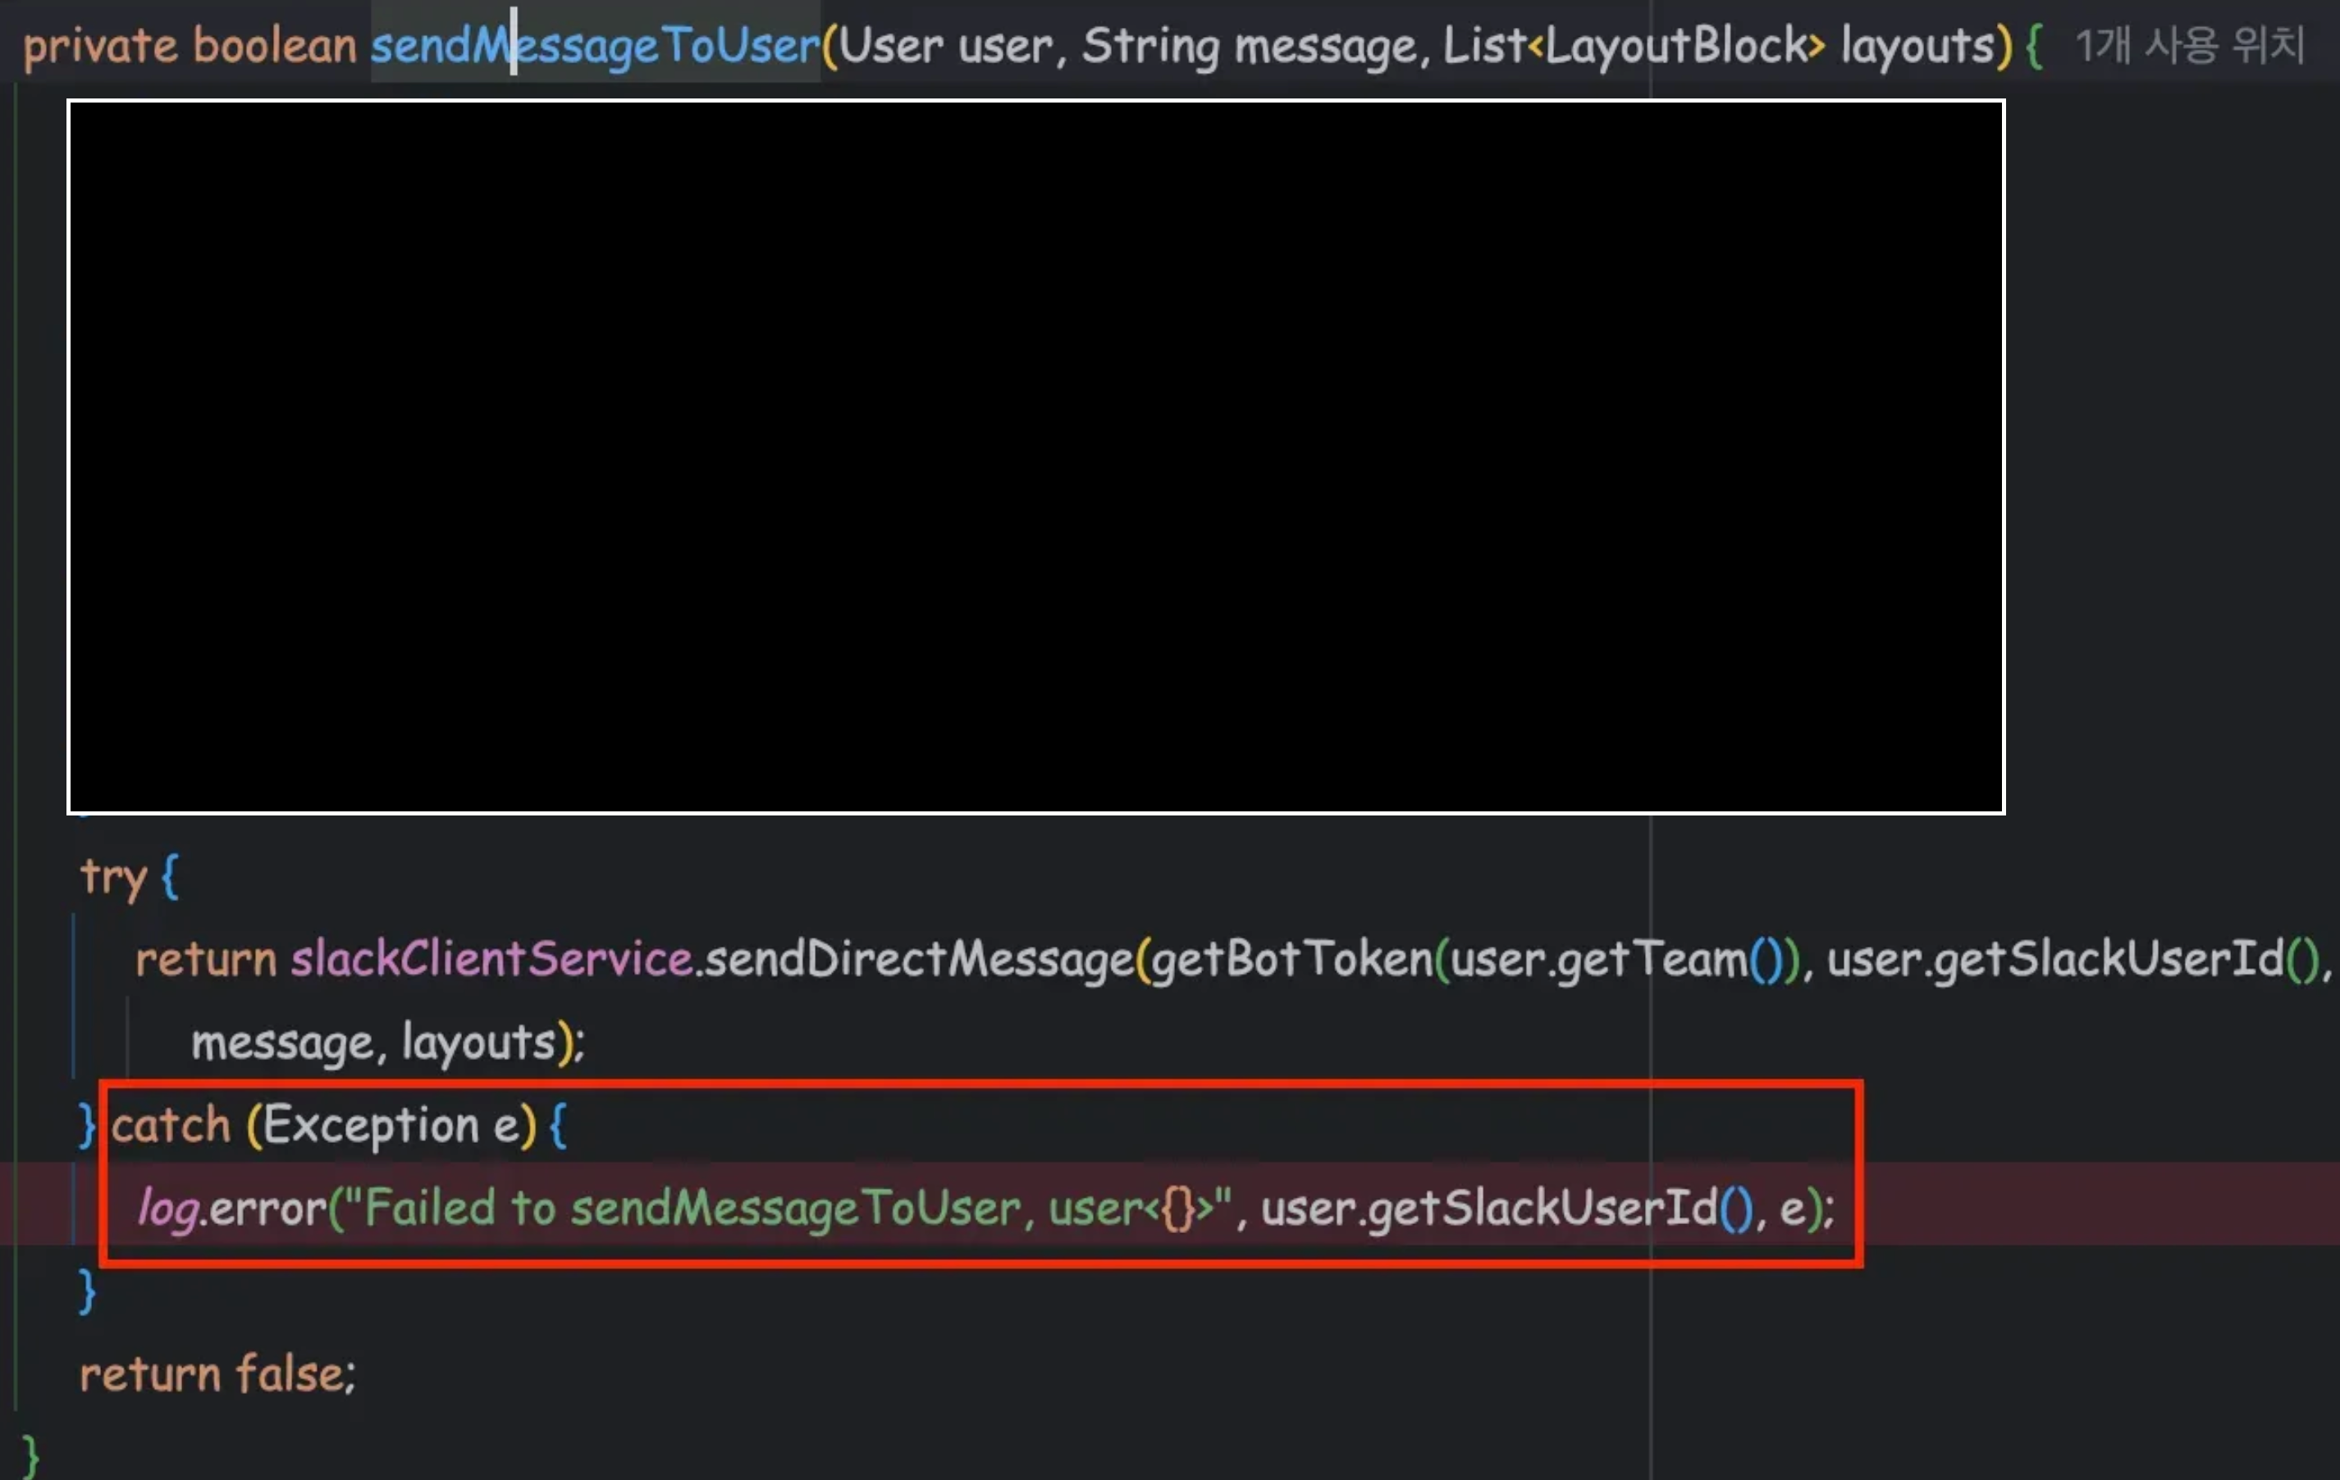Screen dimensions: 2340x1480
Task: Click the sendMessageToUser method name
Action: pyautogui.click(x=596, y=46)
